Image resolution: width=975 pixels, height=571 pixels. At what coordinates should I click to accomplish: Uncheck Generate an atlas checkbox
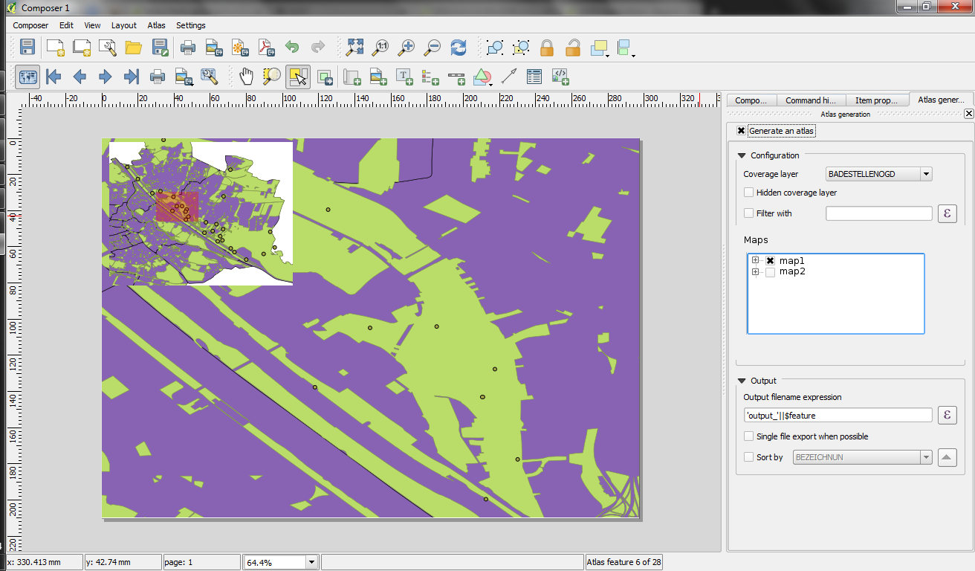click(x=741, y=131)
